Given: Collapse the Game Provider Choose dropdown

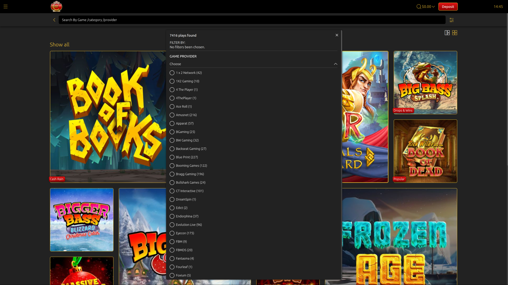Looking at the screenshot, I should [335, 64].
